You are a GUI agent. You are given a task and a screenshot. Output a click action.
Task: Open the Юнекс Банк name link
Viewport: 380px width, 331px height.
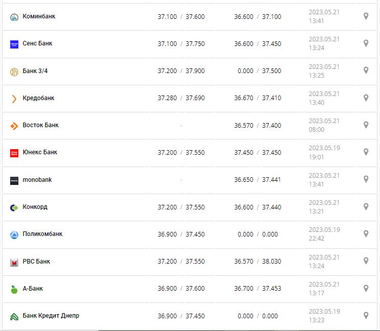[40, 152]
